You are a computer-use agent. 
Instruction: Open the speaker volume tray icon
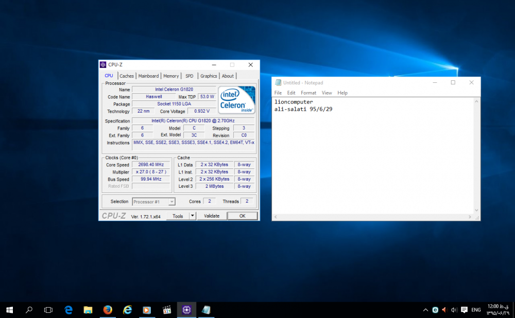click(454, 310)
